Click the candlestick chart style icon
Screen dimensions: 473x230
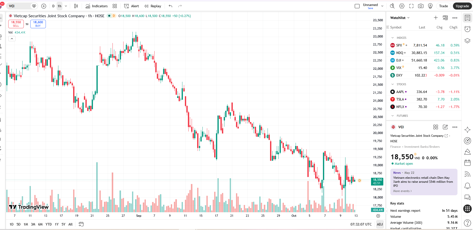[x=76, y=6]
